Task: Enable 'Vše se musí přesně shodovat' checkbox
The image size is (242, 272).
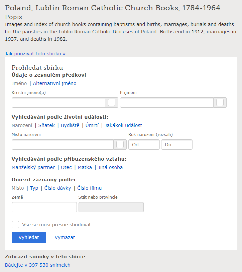Action: click(x=15, y=225)
